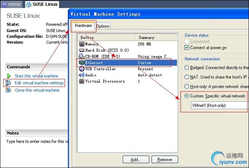Image resolution: width=249 pixels, height=168 pixels.
Task: Click Clone this virtual machine link
Action: 37,90
